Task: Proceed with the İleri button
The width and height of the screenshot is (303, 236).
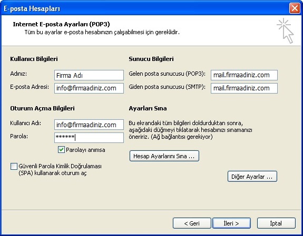Action: coord(231,223)
